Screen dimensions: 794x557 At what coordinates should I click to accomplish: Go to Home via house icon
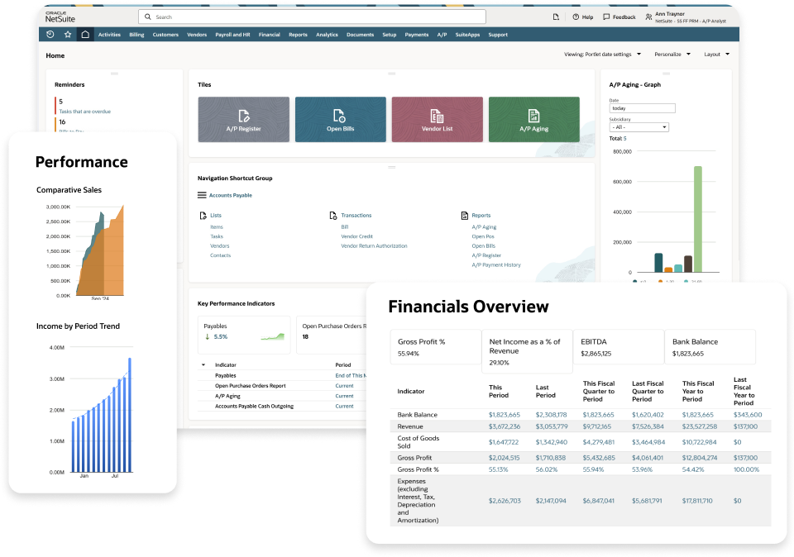(x=85, y=35)
